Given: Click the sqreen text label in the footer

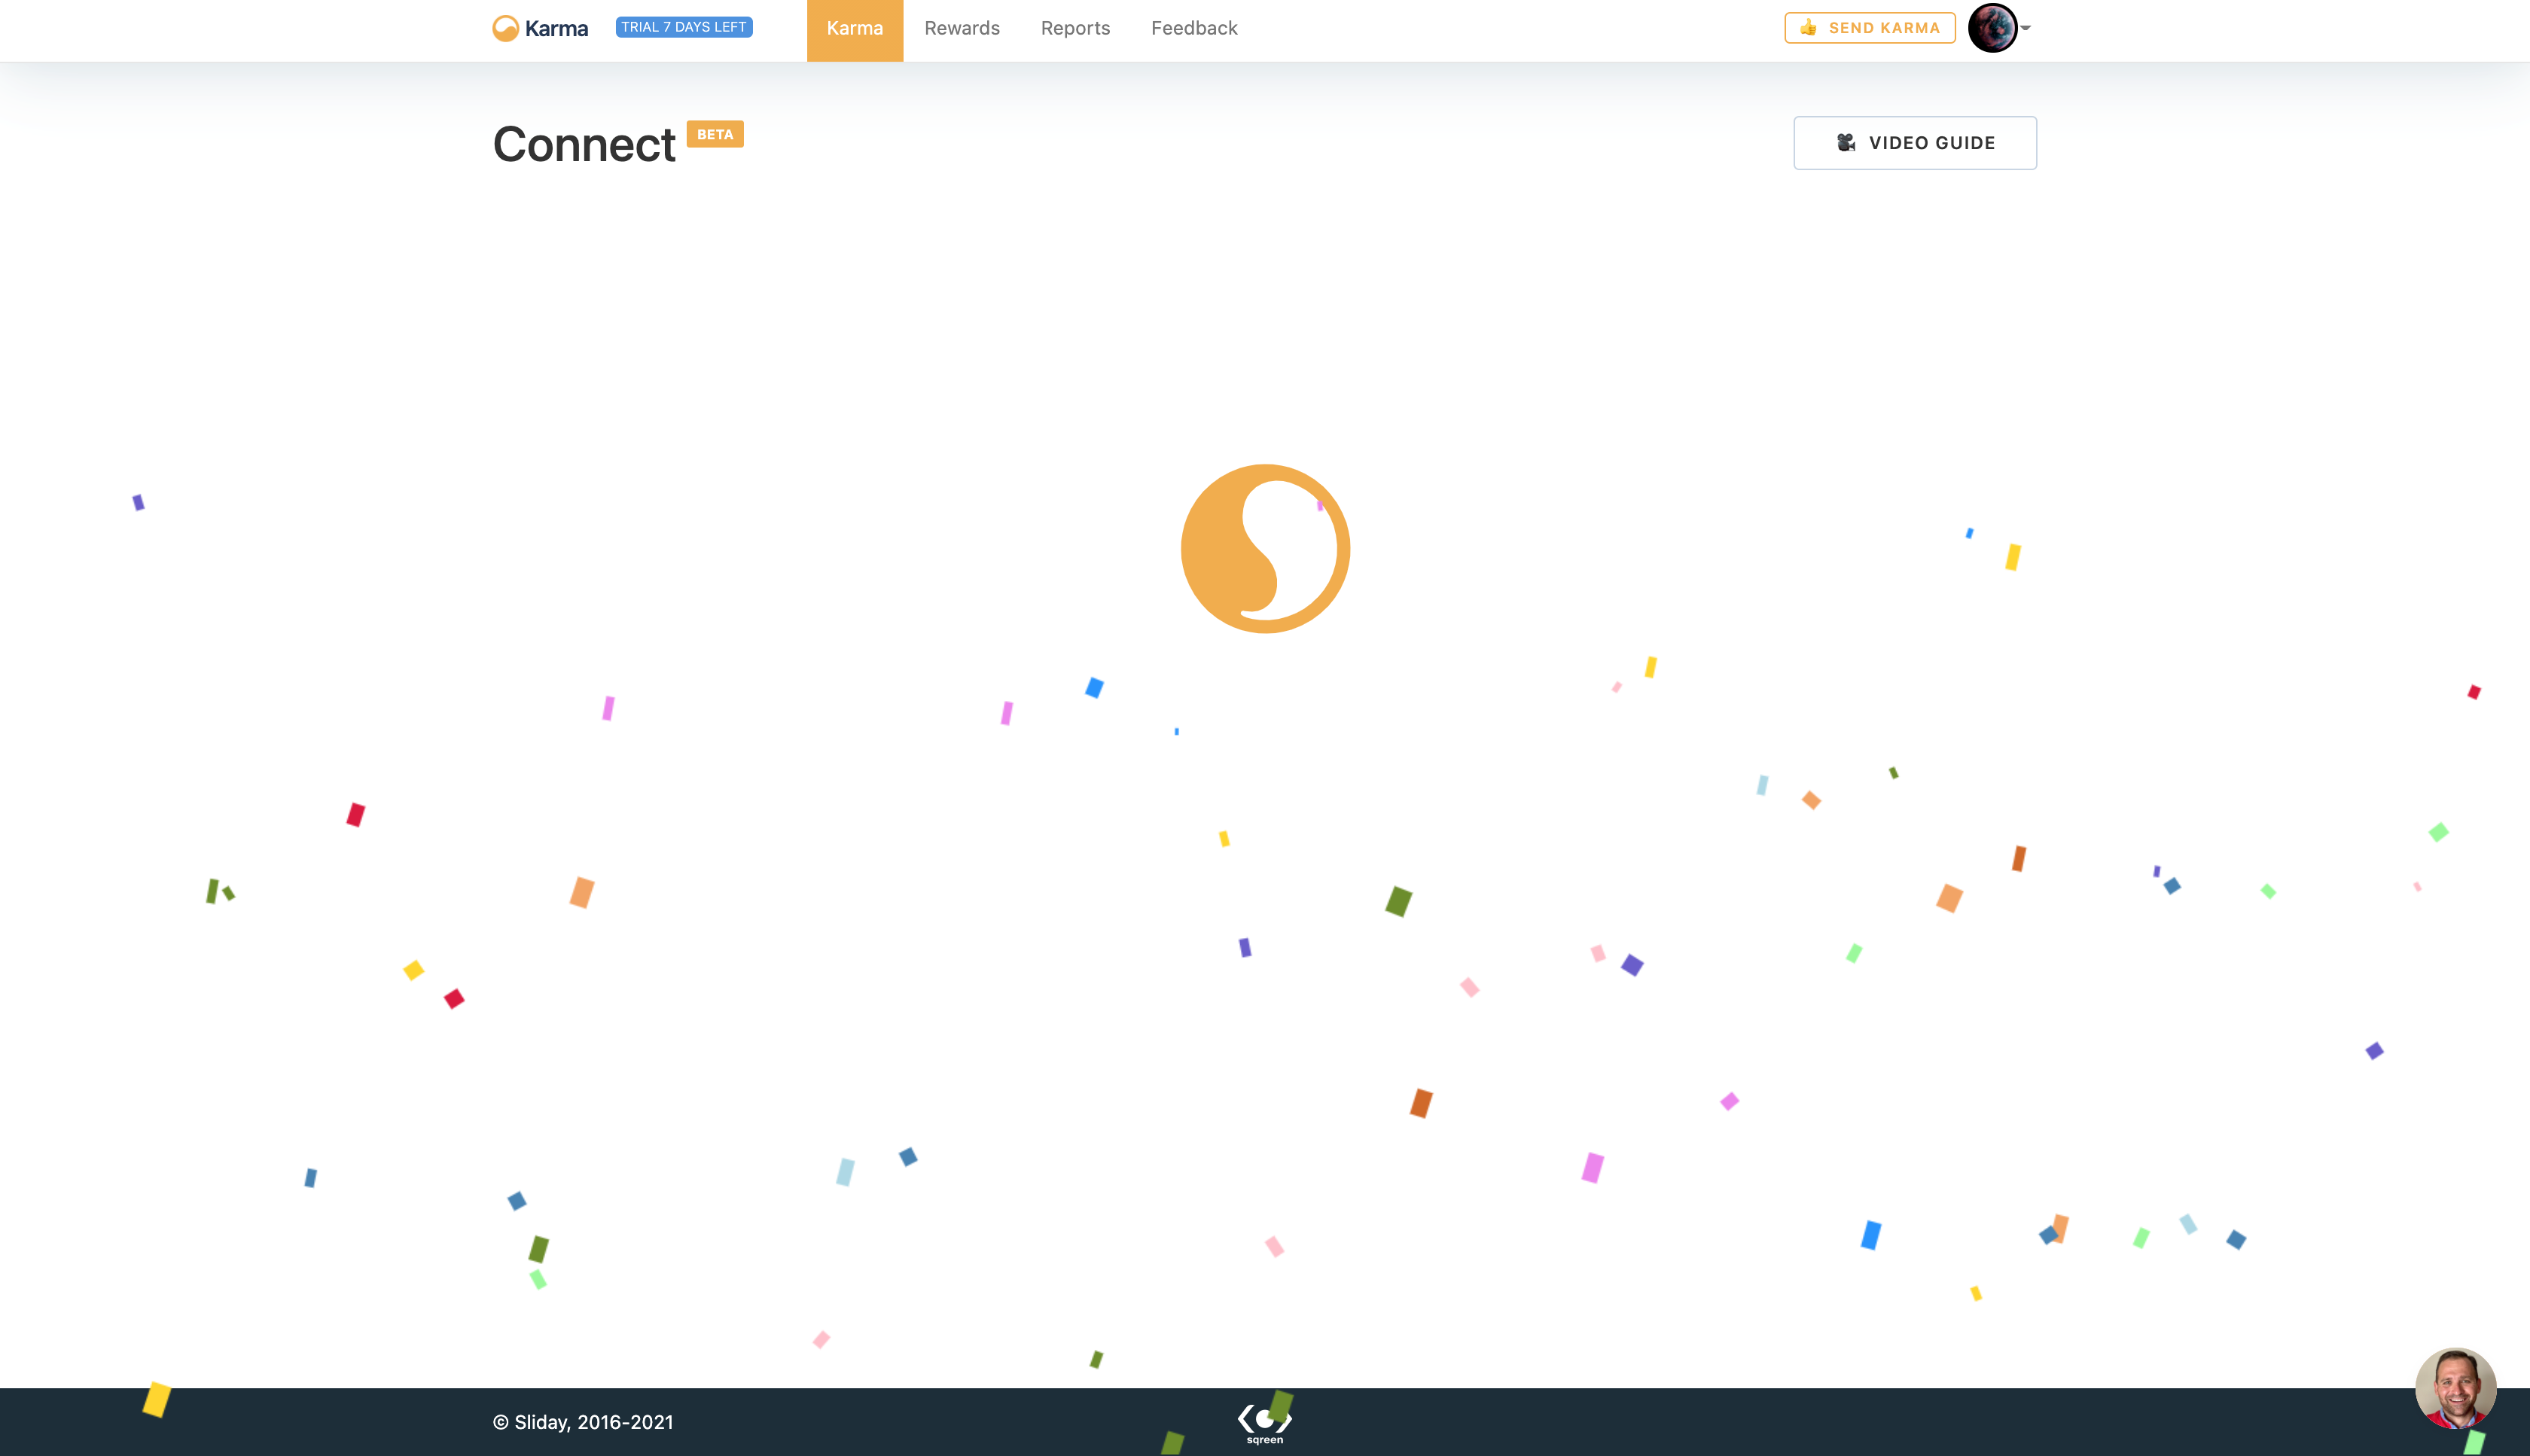Looking at the screenshot, I should tap(1264, 1440).
